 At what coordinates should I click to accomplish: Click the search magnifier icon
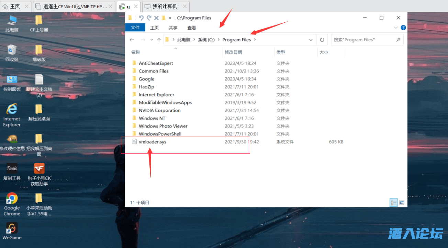tap(398, 40)
